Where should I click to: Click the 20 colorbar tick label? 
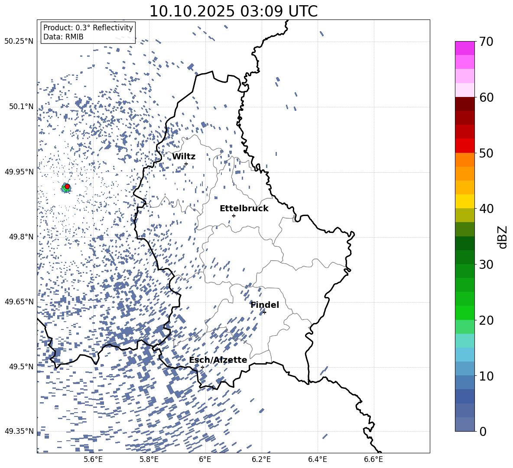[x=486, y=320]
